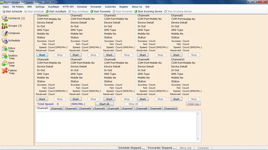Click Start Incoming Service toolbar item
Screen dimensions: 268x150
coord(148,11)
